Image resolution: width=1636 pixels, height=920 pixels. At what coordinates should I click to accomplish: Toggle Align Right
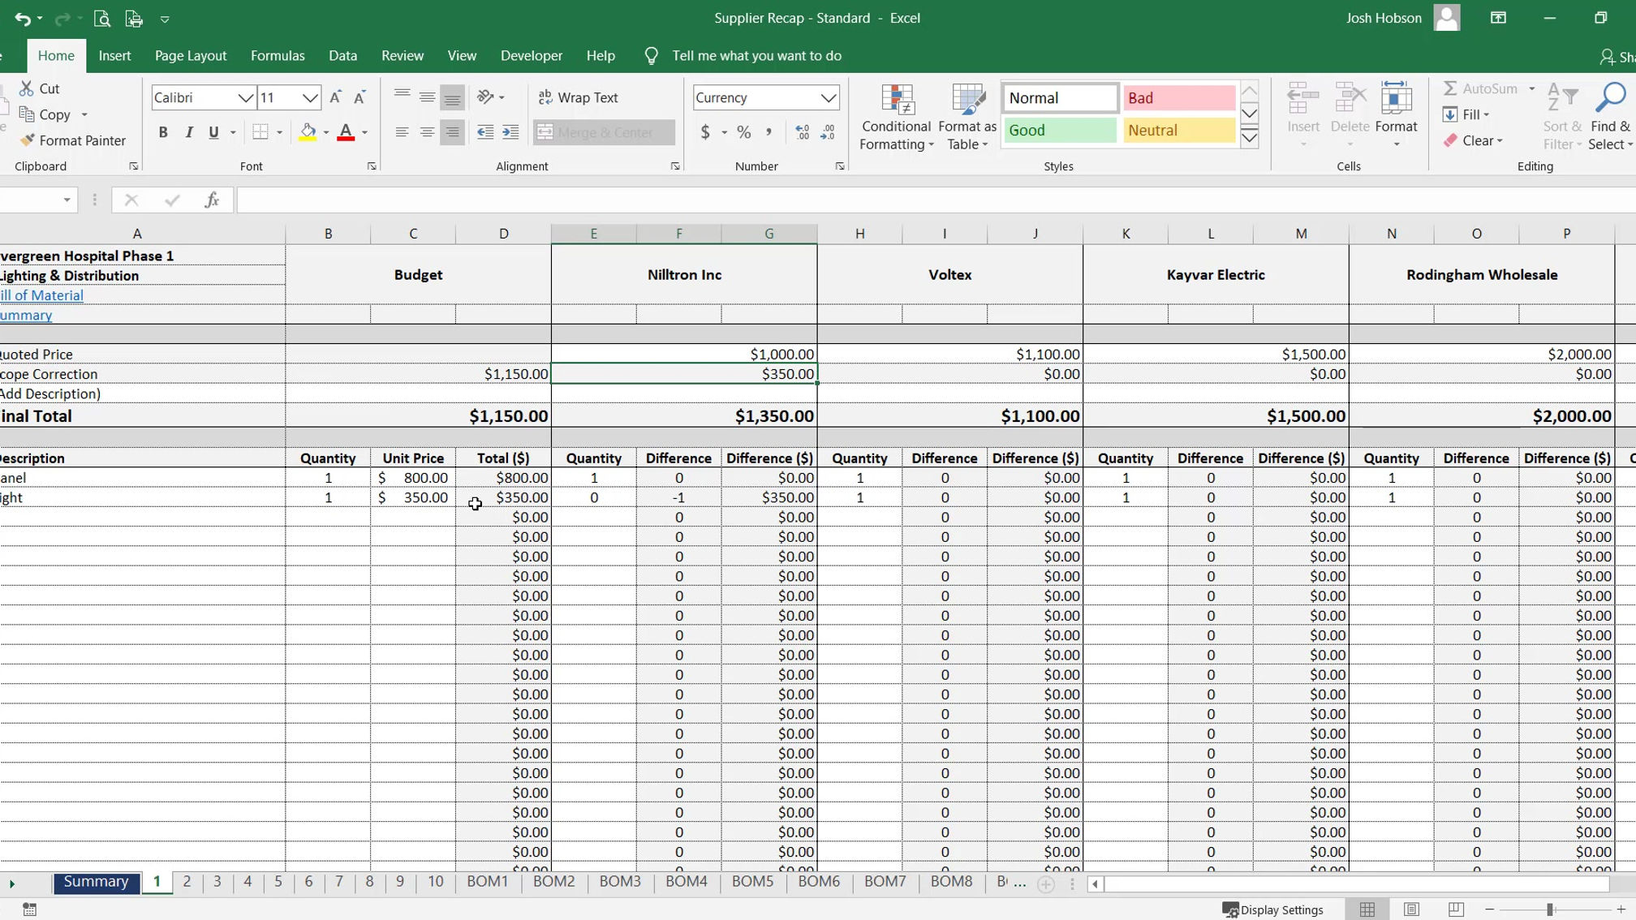[x=452, y=132]
